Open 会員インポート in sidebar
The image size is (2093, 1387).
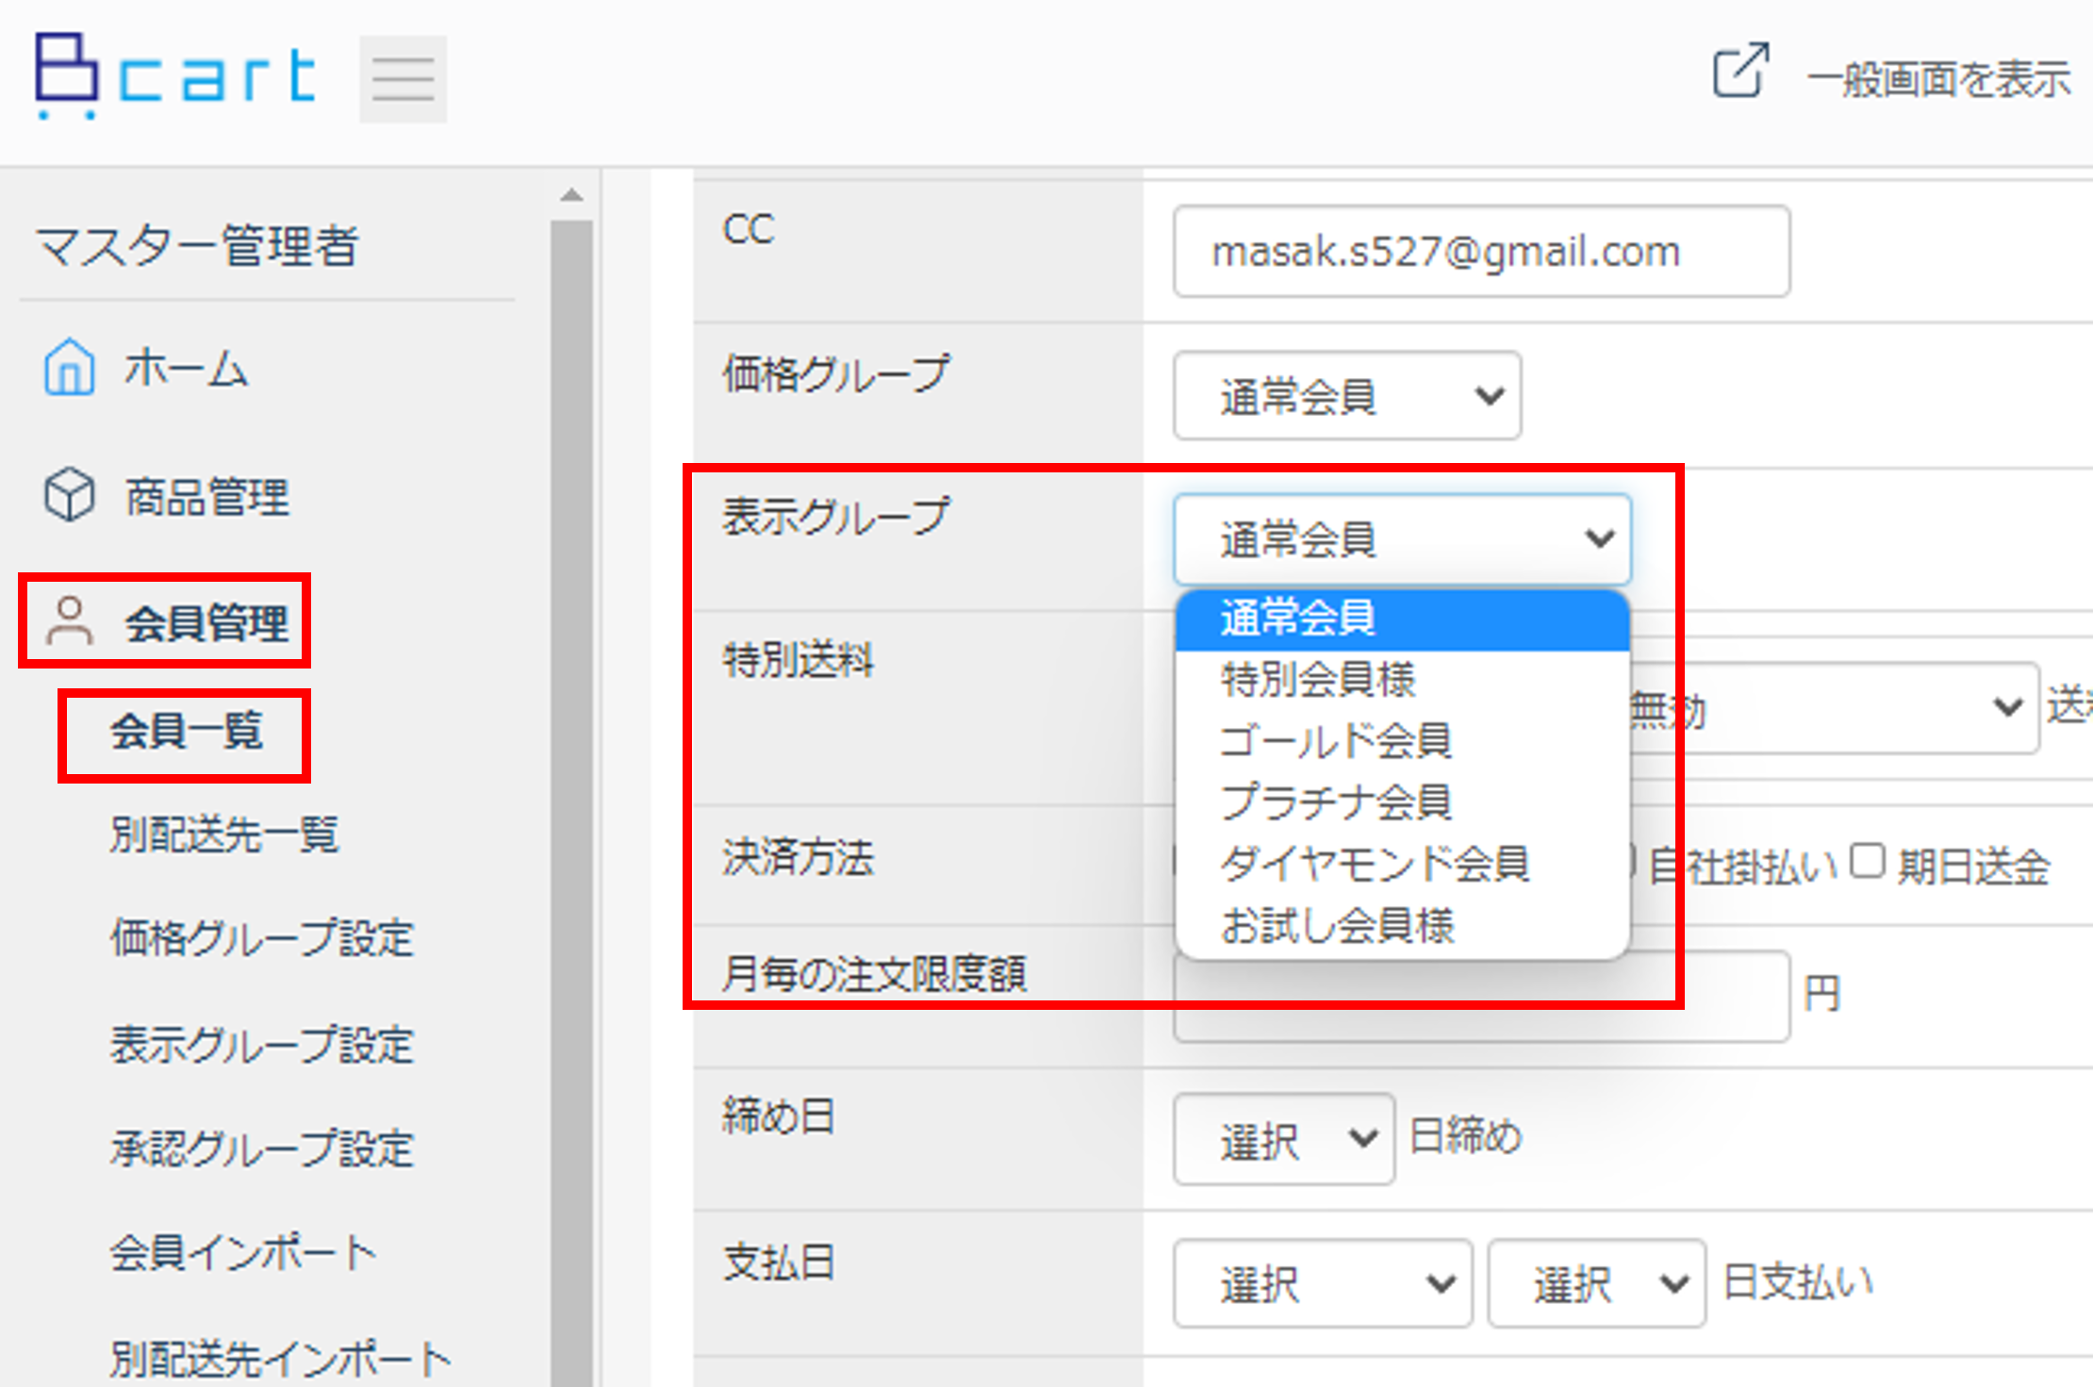tap(242, 1252)
